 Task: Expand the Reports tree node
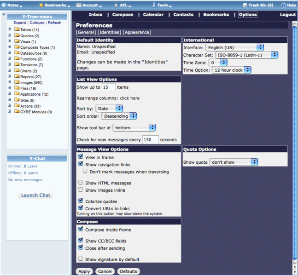click(10, 77)
